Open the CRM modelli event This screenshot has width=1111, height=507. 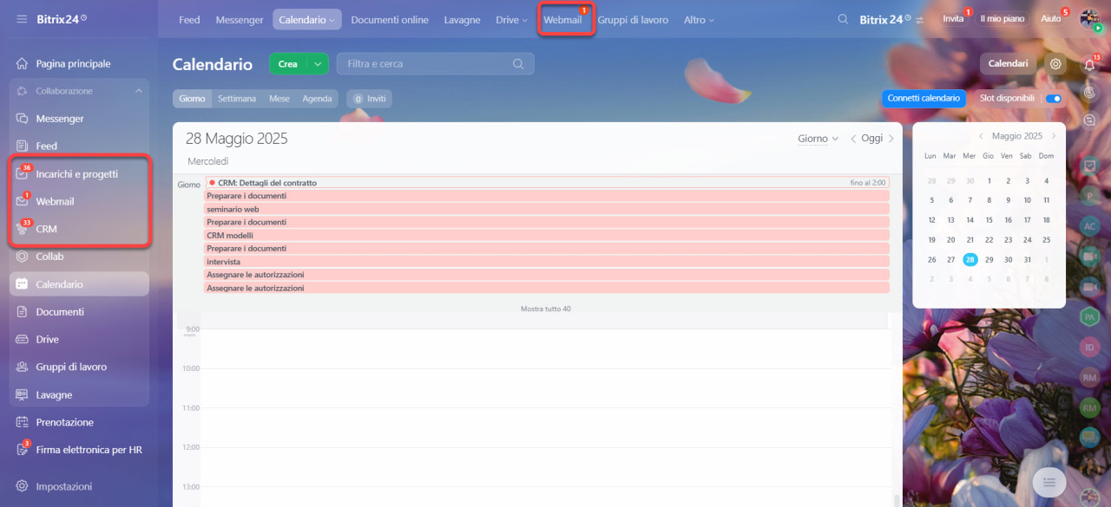coord(547,235)
